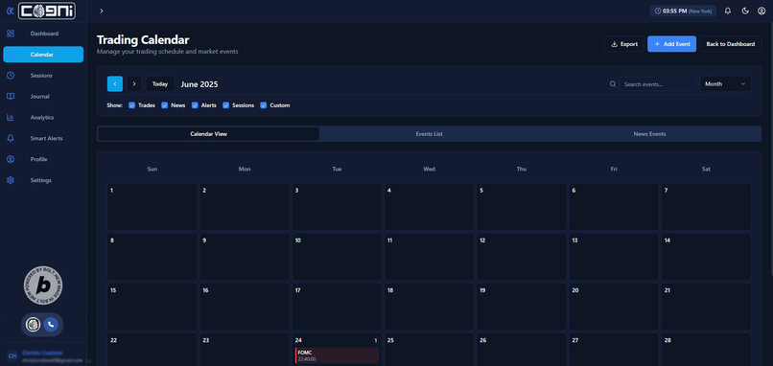
Task: Go to the previous month
Action: click(115, 83)
